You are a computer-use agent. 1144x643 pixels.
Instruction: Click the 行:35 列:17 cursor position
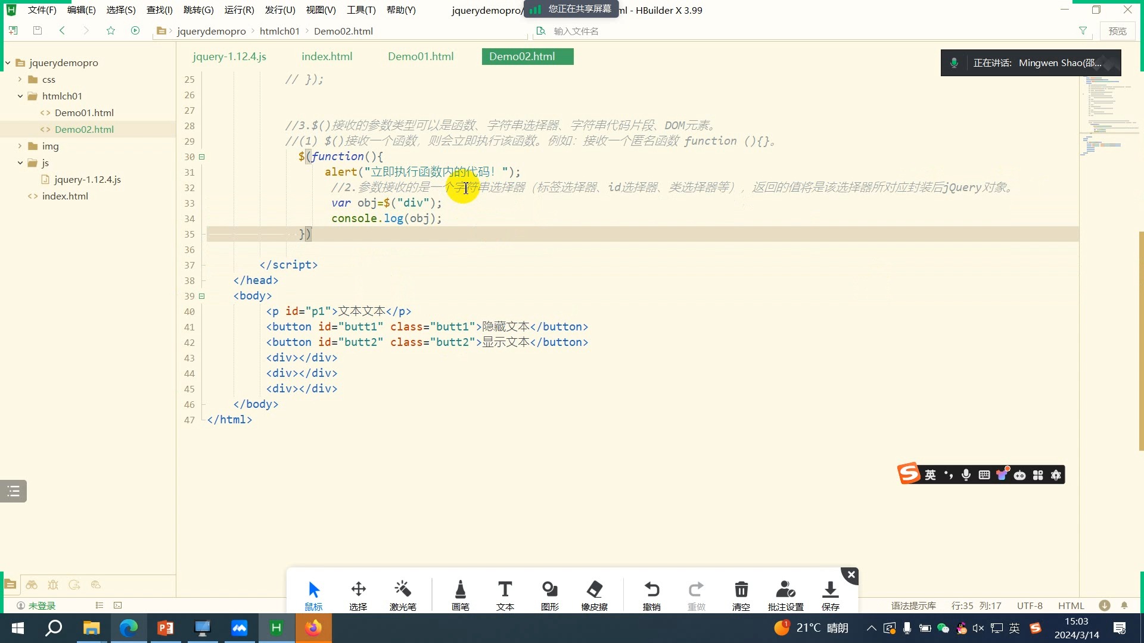pos(976,605)
